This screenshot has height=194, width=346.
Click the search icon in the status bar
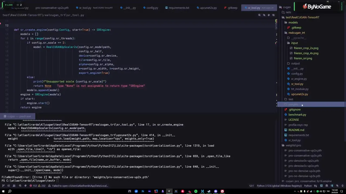(20, 186)
